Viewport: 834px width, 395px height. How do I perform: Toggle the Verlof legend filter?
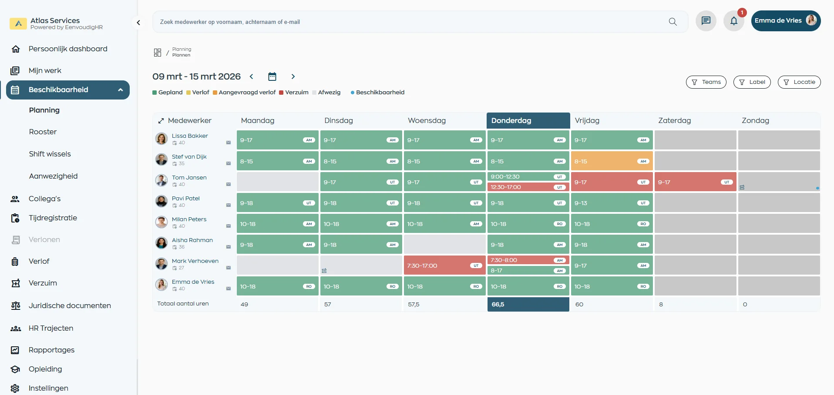(x=198, y=93)
